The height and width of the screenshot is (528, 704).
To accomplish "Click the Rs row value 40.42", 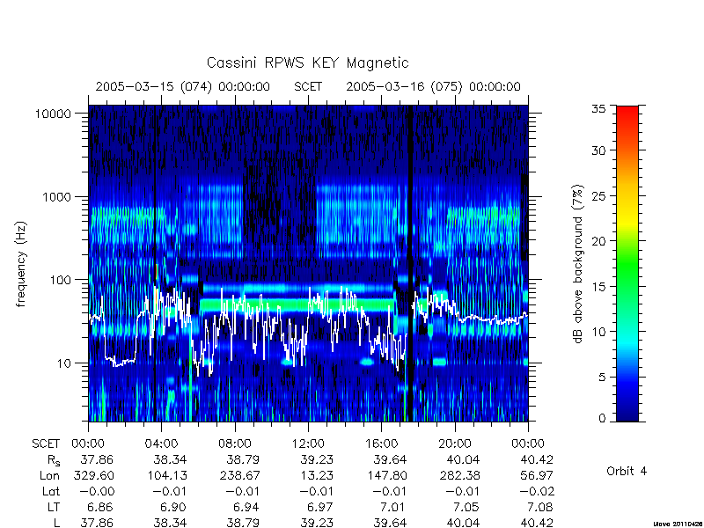I will pyautogui.click(x=537, y=459).
